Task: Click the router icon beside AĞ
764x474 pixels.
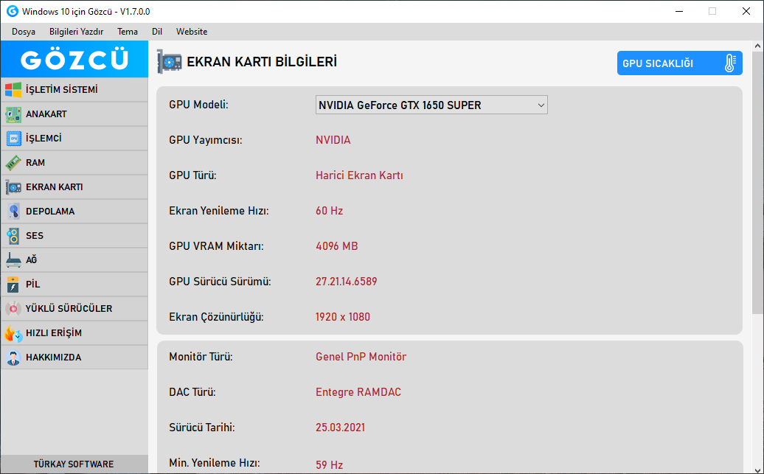Action: 13,260
